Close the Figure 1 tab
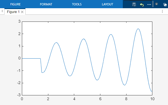The width and height of the screenshot is (168, 105). click(x=22, y=12)
